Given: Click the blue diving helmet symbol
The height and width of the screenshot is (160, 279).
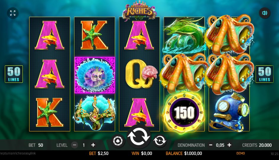Looking at the screenshot, I should click(x=229, y=112).
